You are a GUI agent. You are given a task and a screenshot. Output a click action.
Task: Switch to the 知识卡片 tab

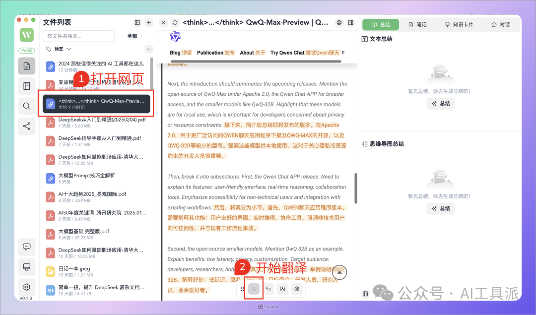click(x=459, y=25)
